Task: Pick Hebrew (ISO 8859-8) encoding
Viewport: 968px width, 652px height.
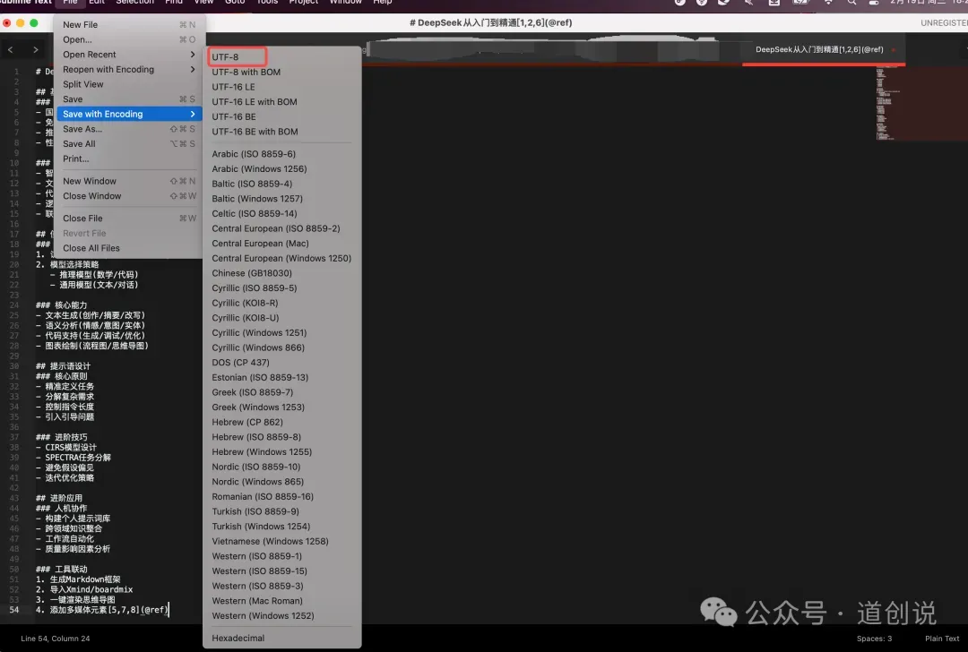Action: coord(282,437)
